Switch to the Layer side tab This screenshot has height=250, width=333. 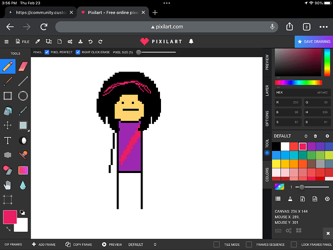click(x=267, y=90)
